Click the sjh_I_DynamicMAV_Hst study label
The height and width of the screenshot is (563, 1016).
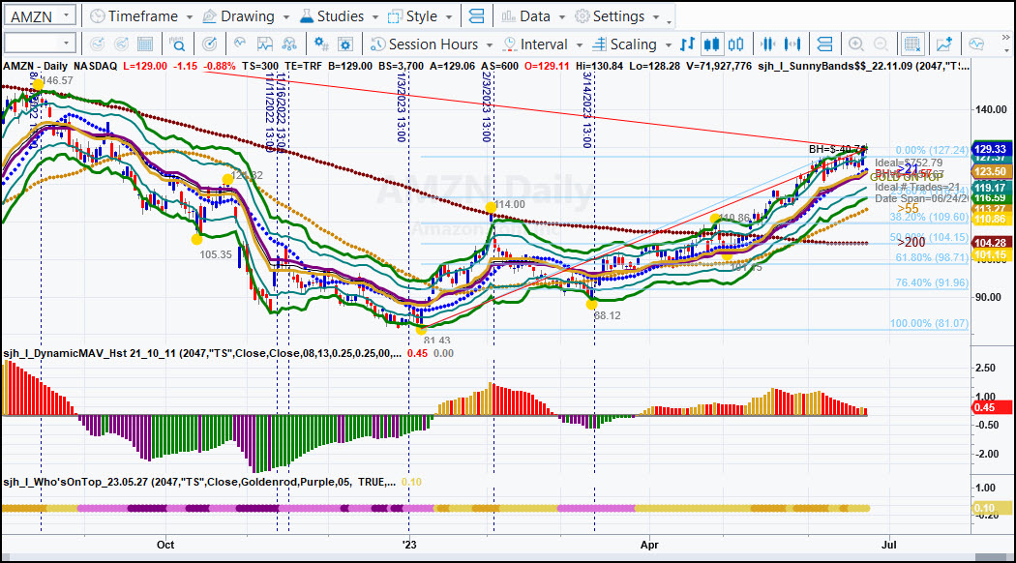202,353
